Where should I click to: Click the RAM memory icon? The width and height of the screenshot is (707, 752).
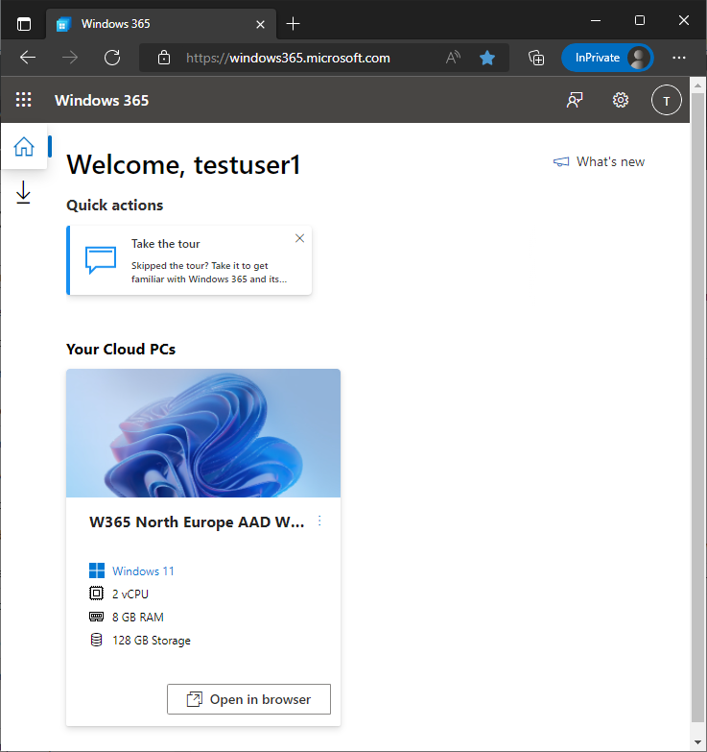(x=96, y=617)
